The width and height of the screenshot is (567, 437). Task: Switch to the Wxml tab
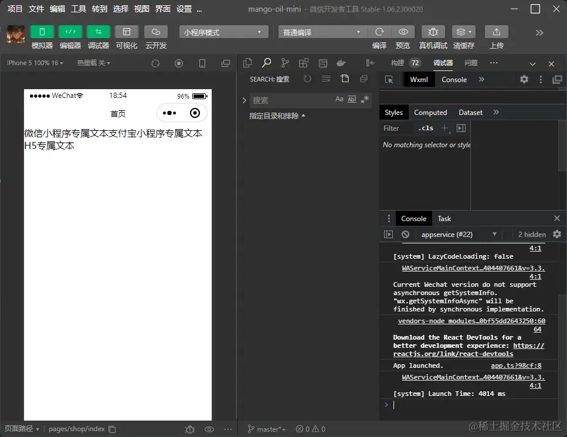point(419,79)
